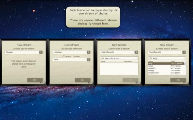Open the Location stream type dropdown
Viewport: 193px width, 120px height.
(x=71, y=52)
